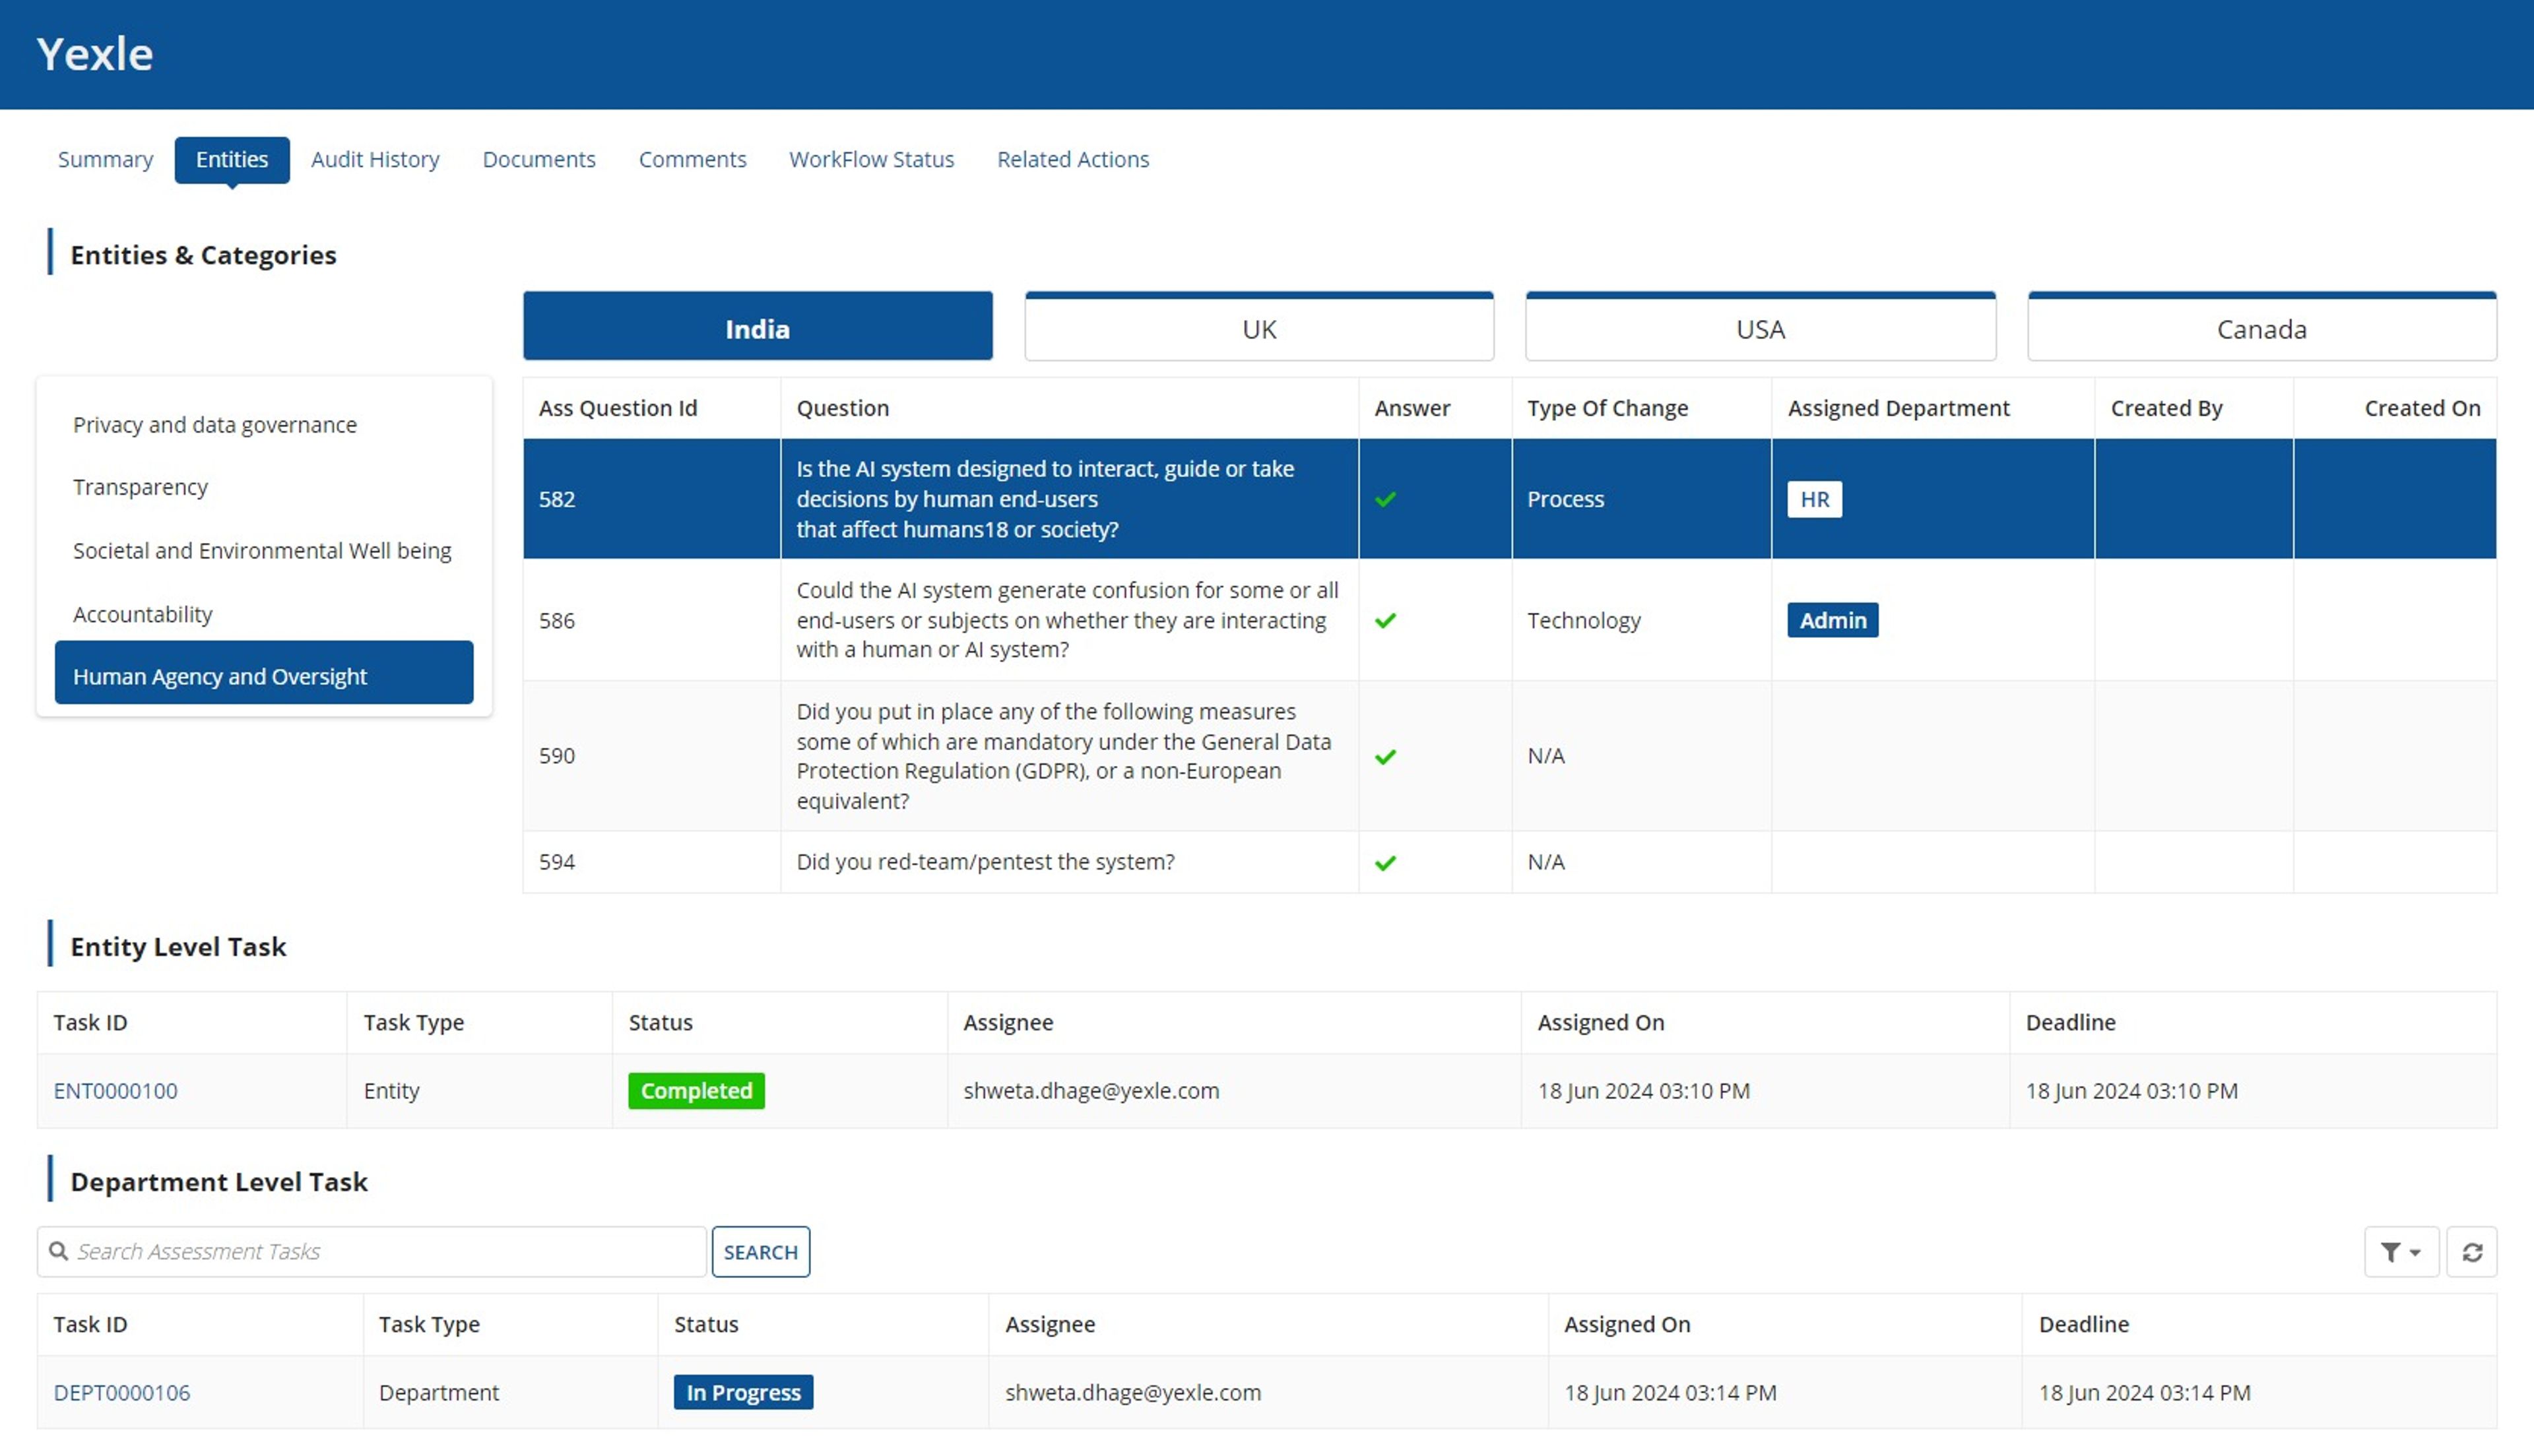Open the filter dropdown for department tasks
The height and width of the screenshot is (1456, 2534).
pos(2400,1252)
